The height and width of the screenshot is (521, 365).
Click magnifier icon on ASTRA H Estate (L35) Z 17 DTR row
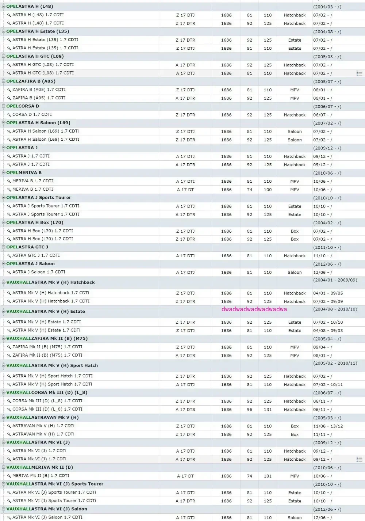9,40
